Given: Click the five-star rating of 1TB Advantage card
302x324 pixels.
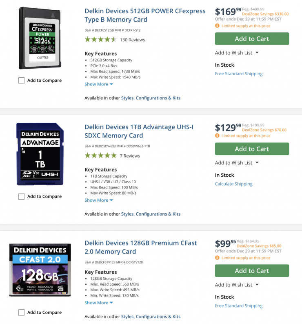Looking at the screenshot, I should (x=100, y=155).
